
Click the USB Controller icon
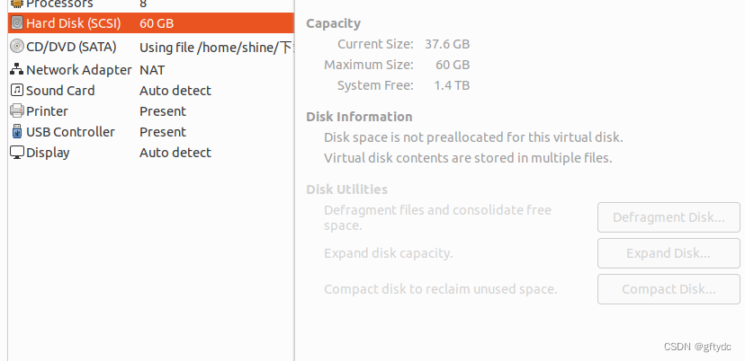pos(16,132)
